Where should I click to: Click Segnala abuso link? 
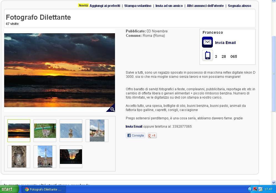click(x=240, y=6)
